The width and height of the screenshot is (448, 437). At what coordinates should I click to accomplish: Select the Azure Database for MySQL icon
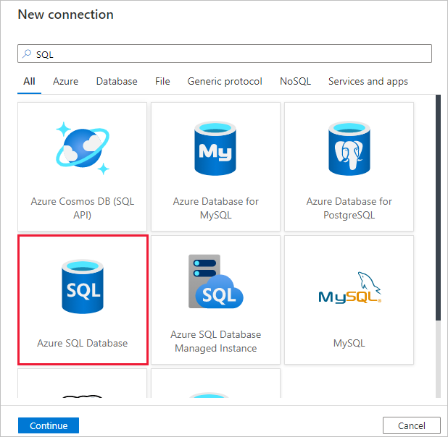coord(215,148)
